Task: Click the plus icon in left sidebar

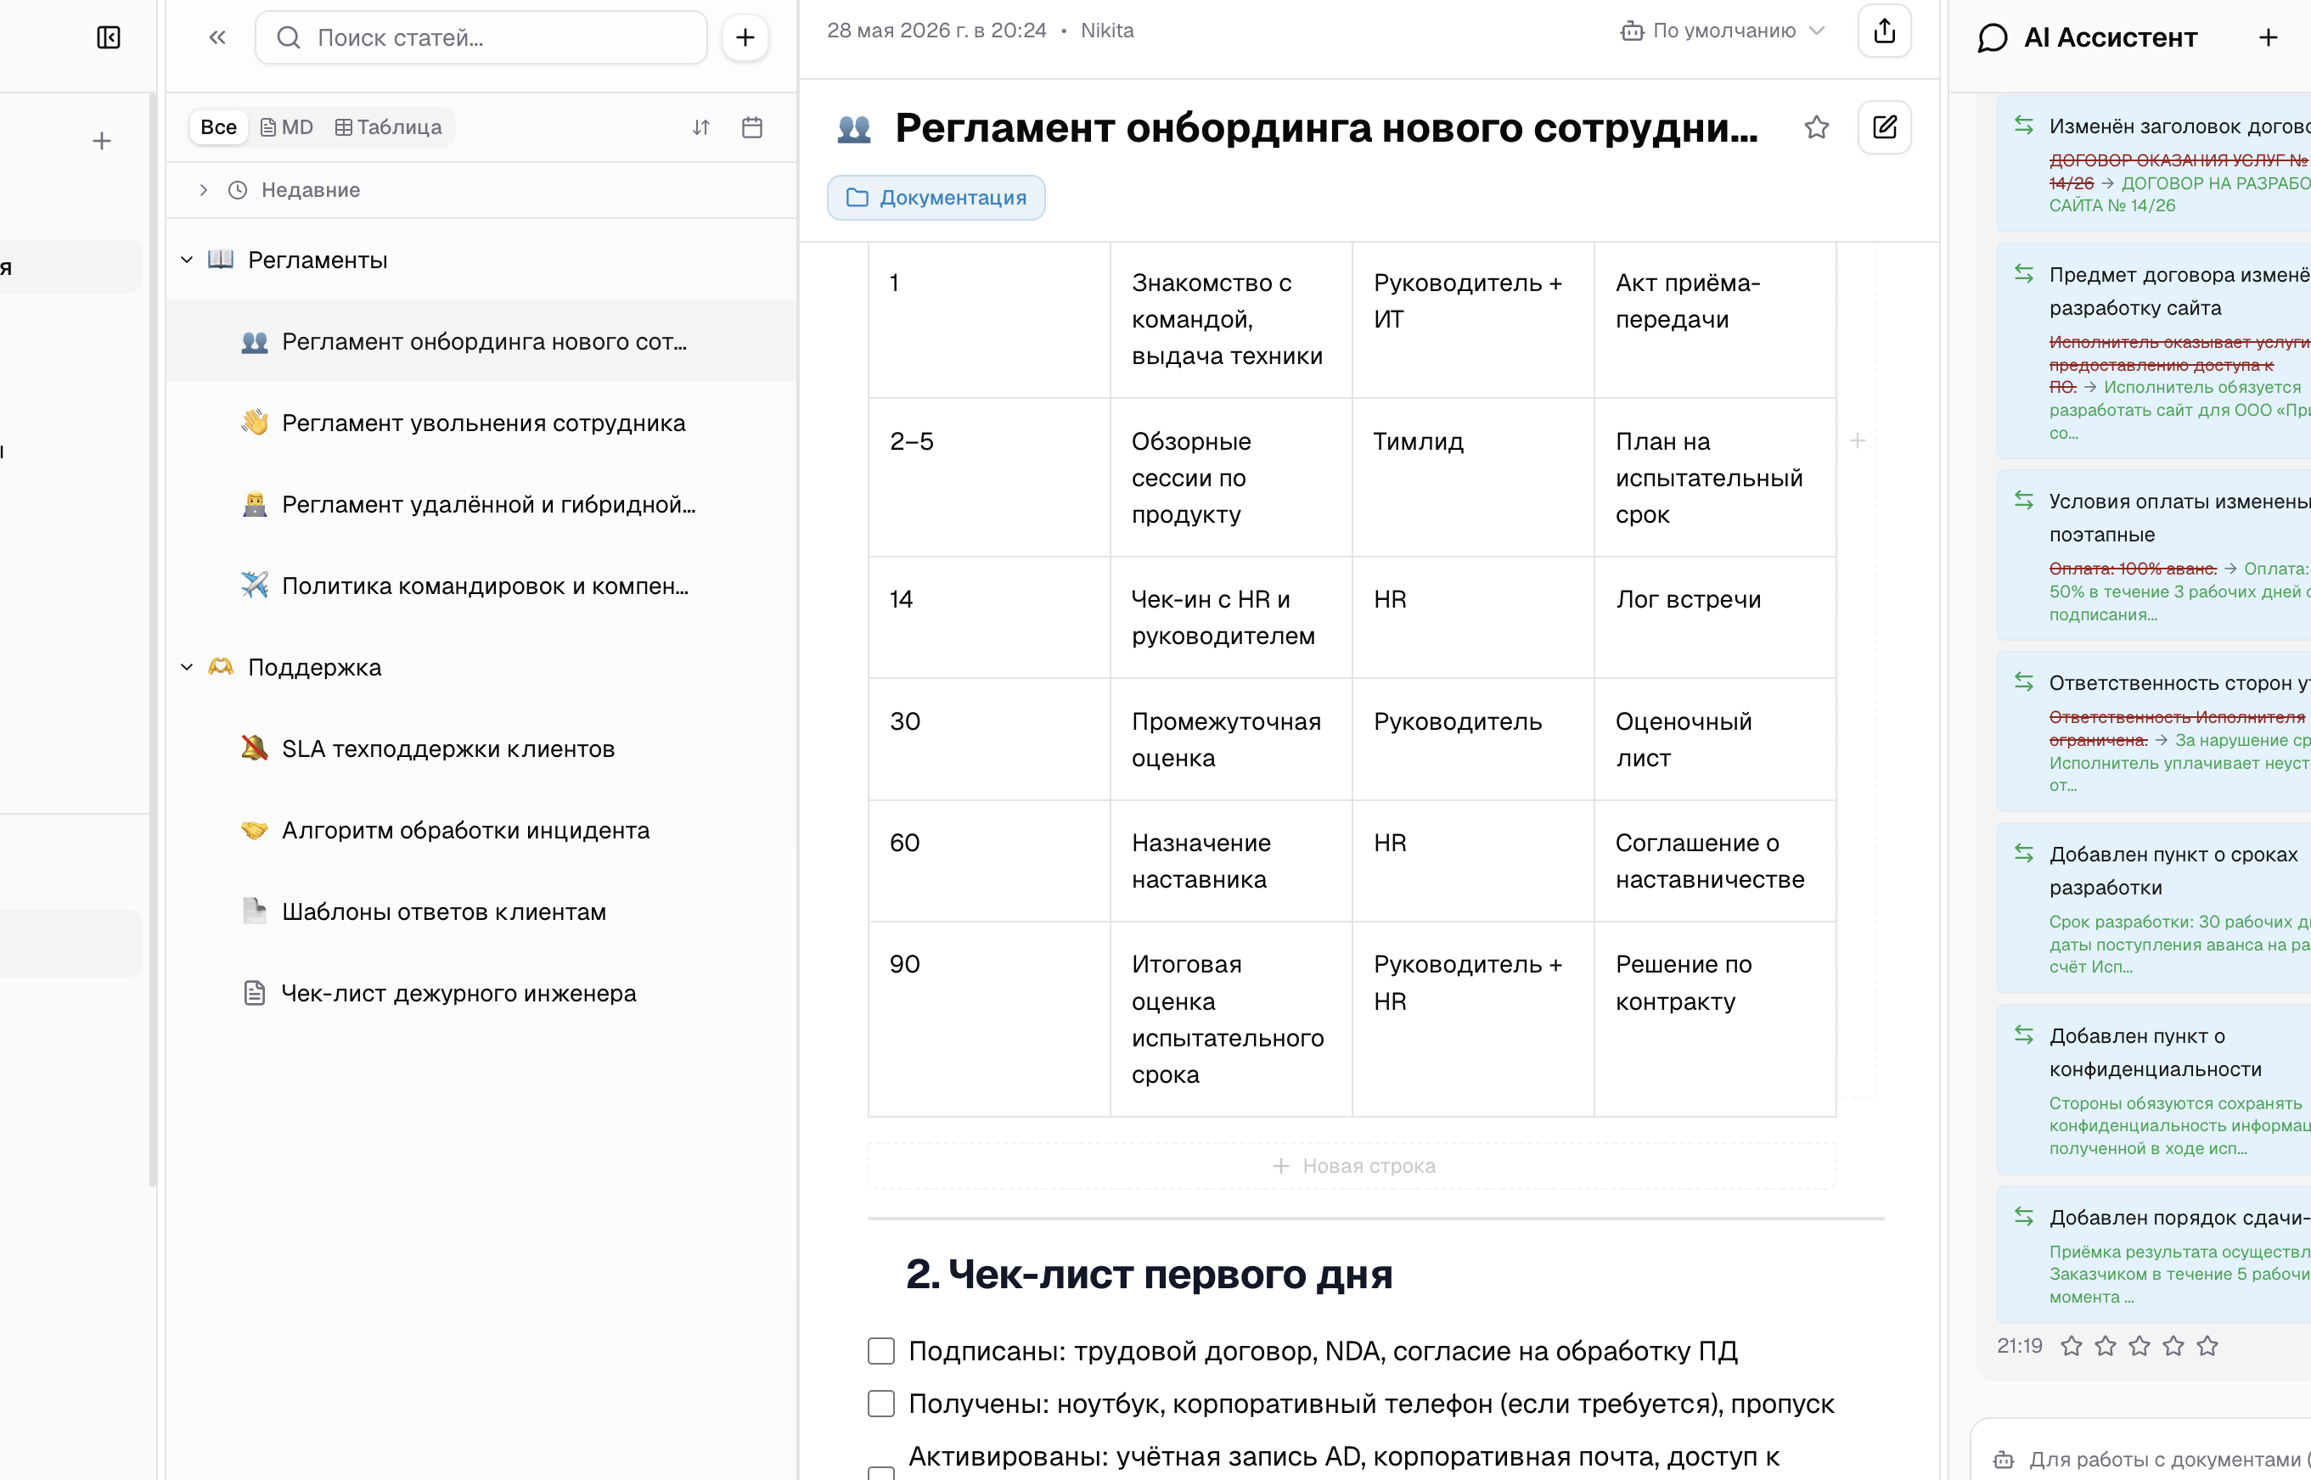Action: coord(102,141)
